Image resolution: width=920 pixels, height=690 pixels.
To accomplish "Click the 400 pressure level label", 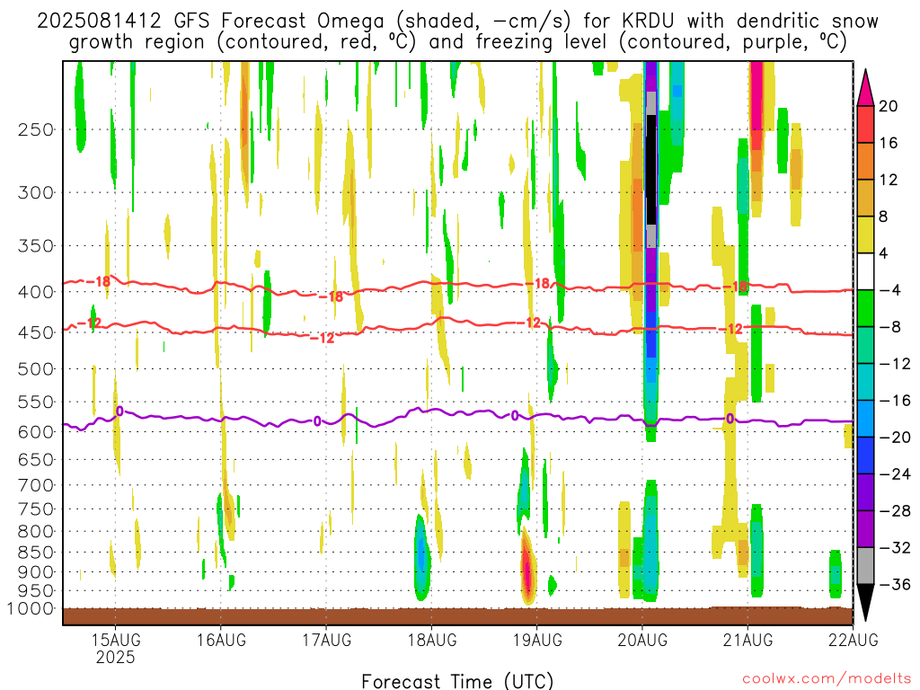I will point(36,292).
